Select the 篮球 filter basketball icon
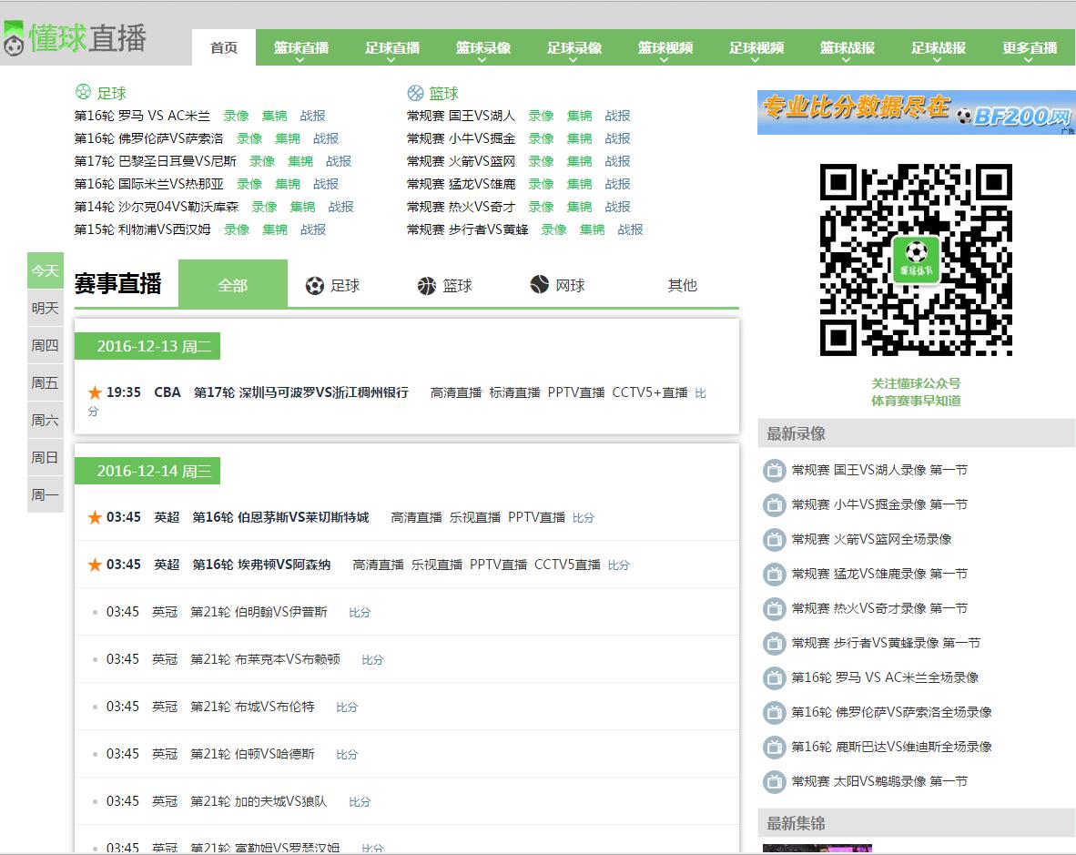The height and width of the screenshot is (855, 1076). point(427,286)
